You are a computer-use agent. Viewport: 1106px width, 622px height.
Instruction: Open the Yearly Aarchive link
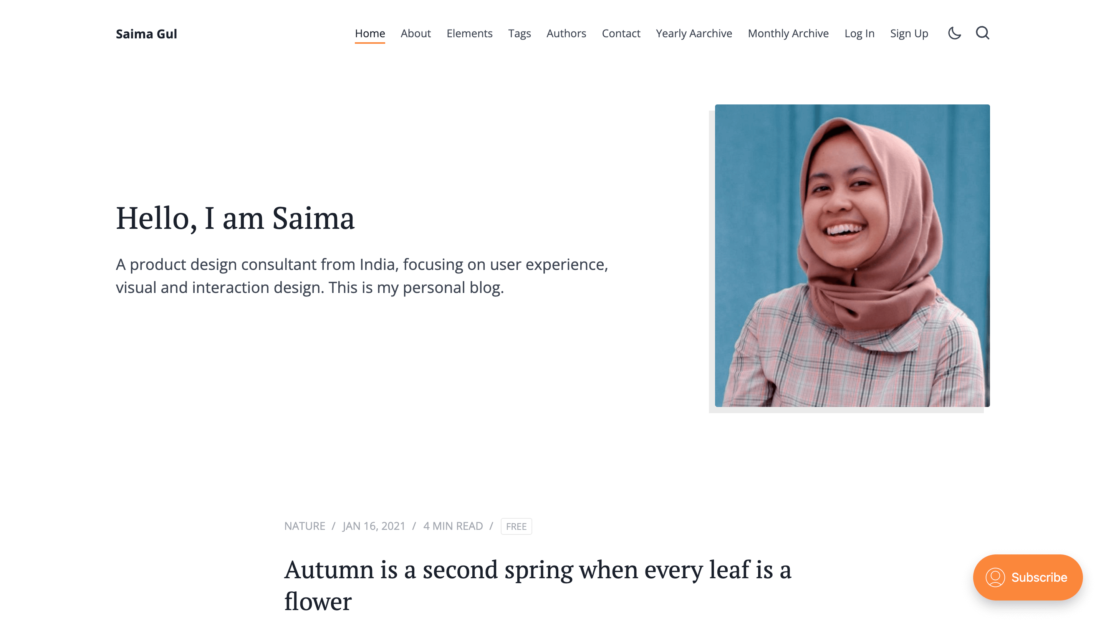tap(694, 33)
